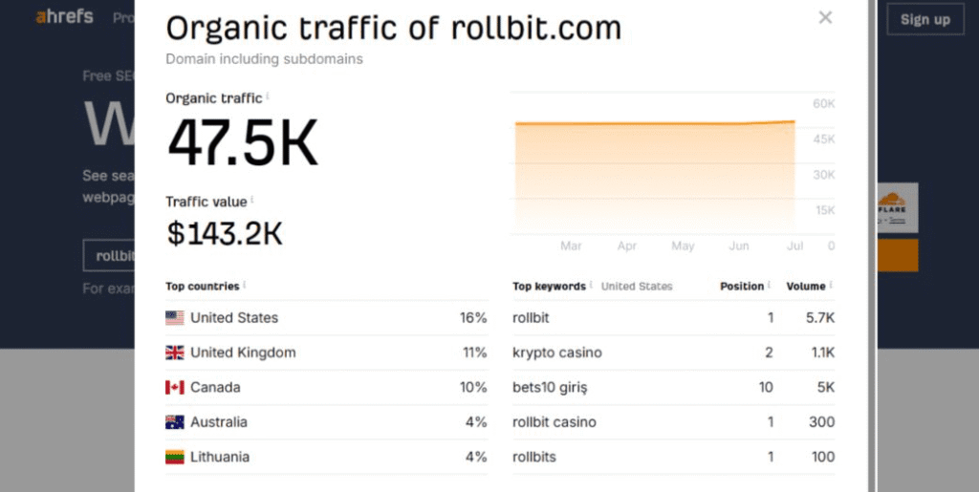Image resolution: width=979 pixels, height=492 pixels.
Task: Click the organic traffic trend chart
Action: click(x=655, y=172)
